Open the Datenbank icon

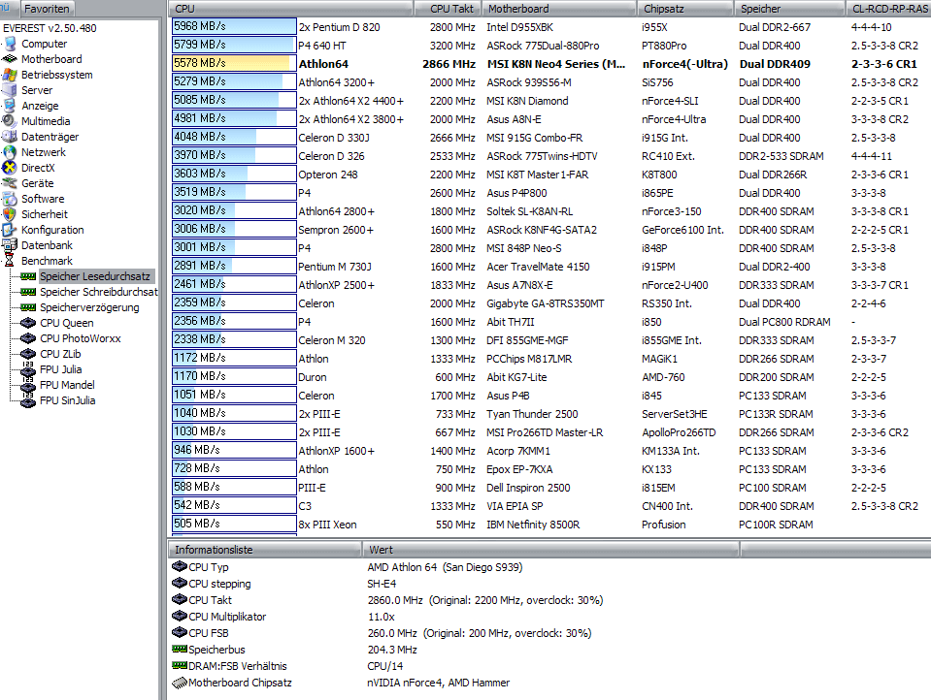(10, 245)
